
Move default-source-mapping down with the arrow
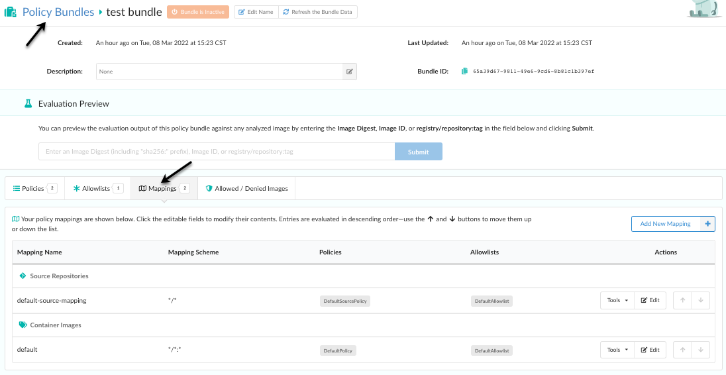[701, 301]
